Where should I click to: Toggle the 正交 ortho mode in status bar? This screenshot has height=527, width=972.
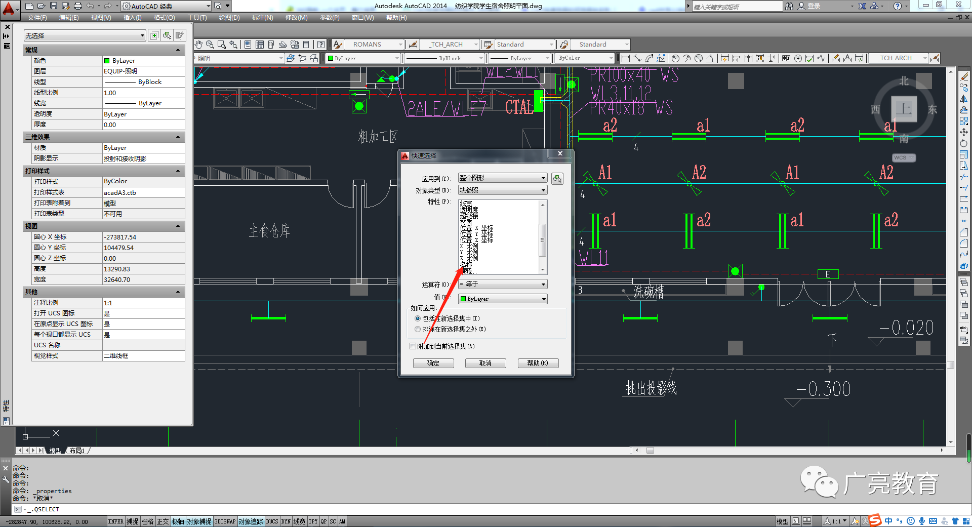(x=163, y=521)
